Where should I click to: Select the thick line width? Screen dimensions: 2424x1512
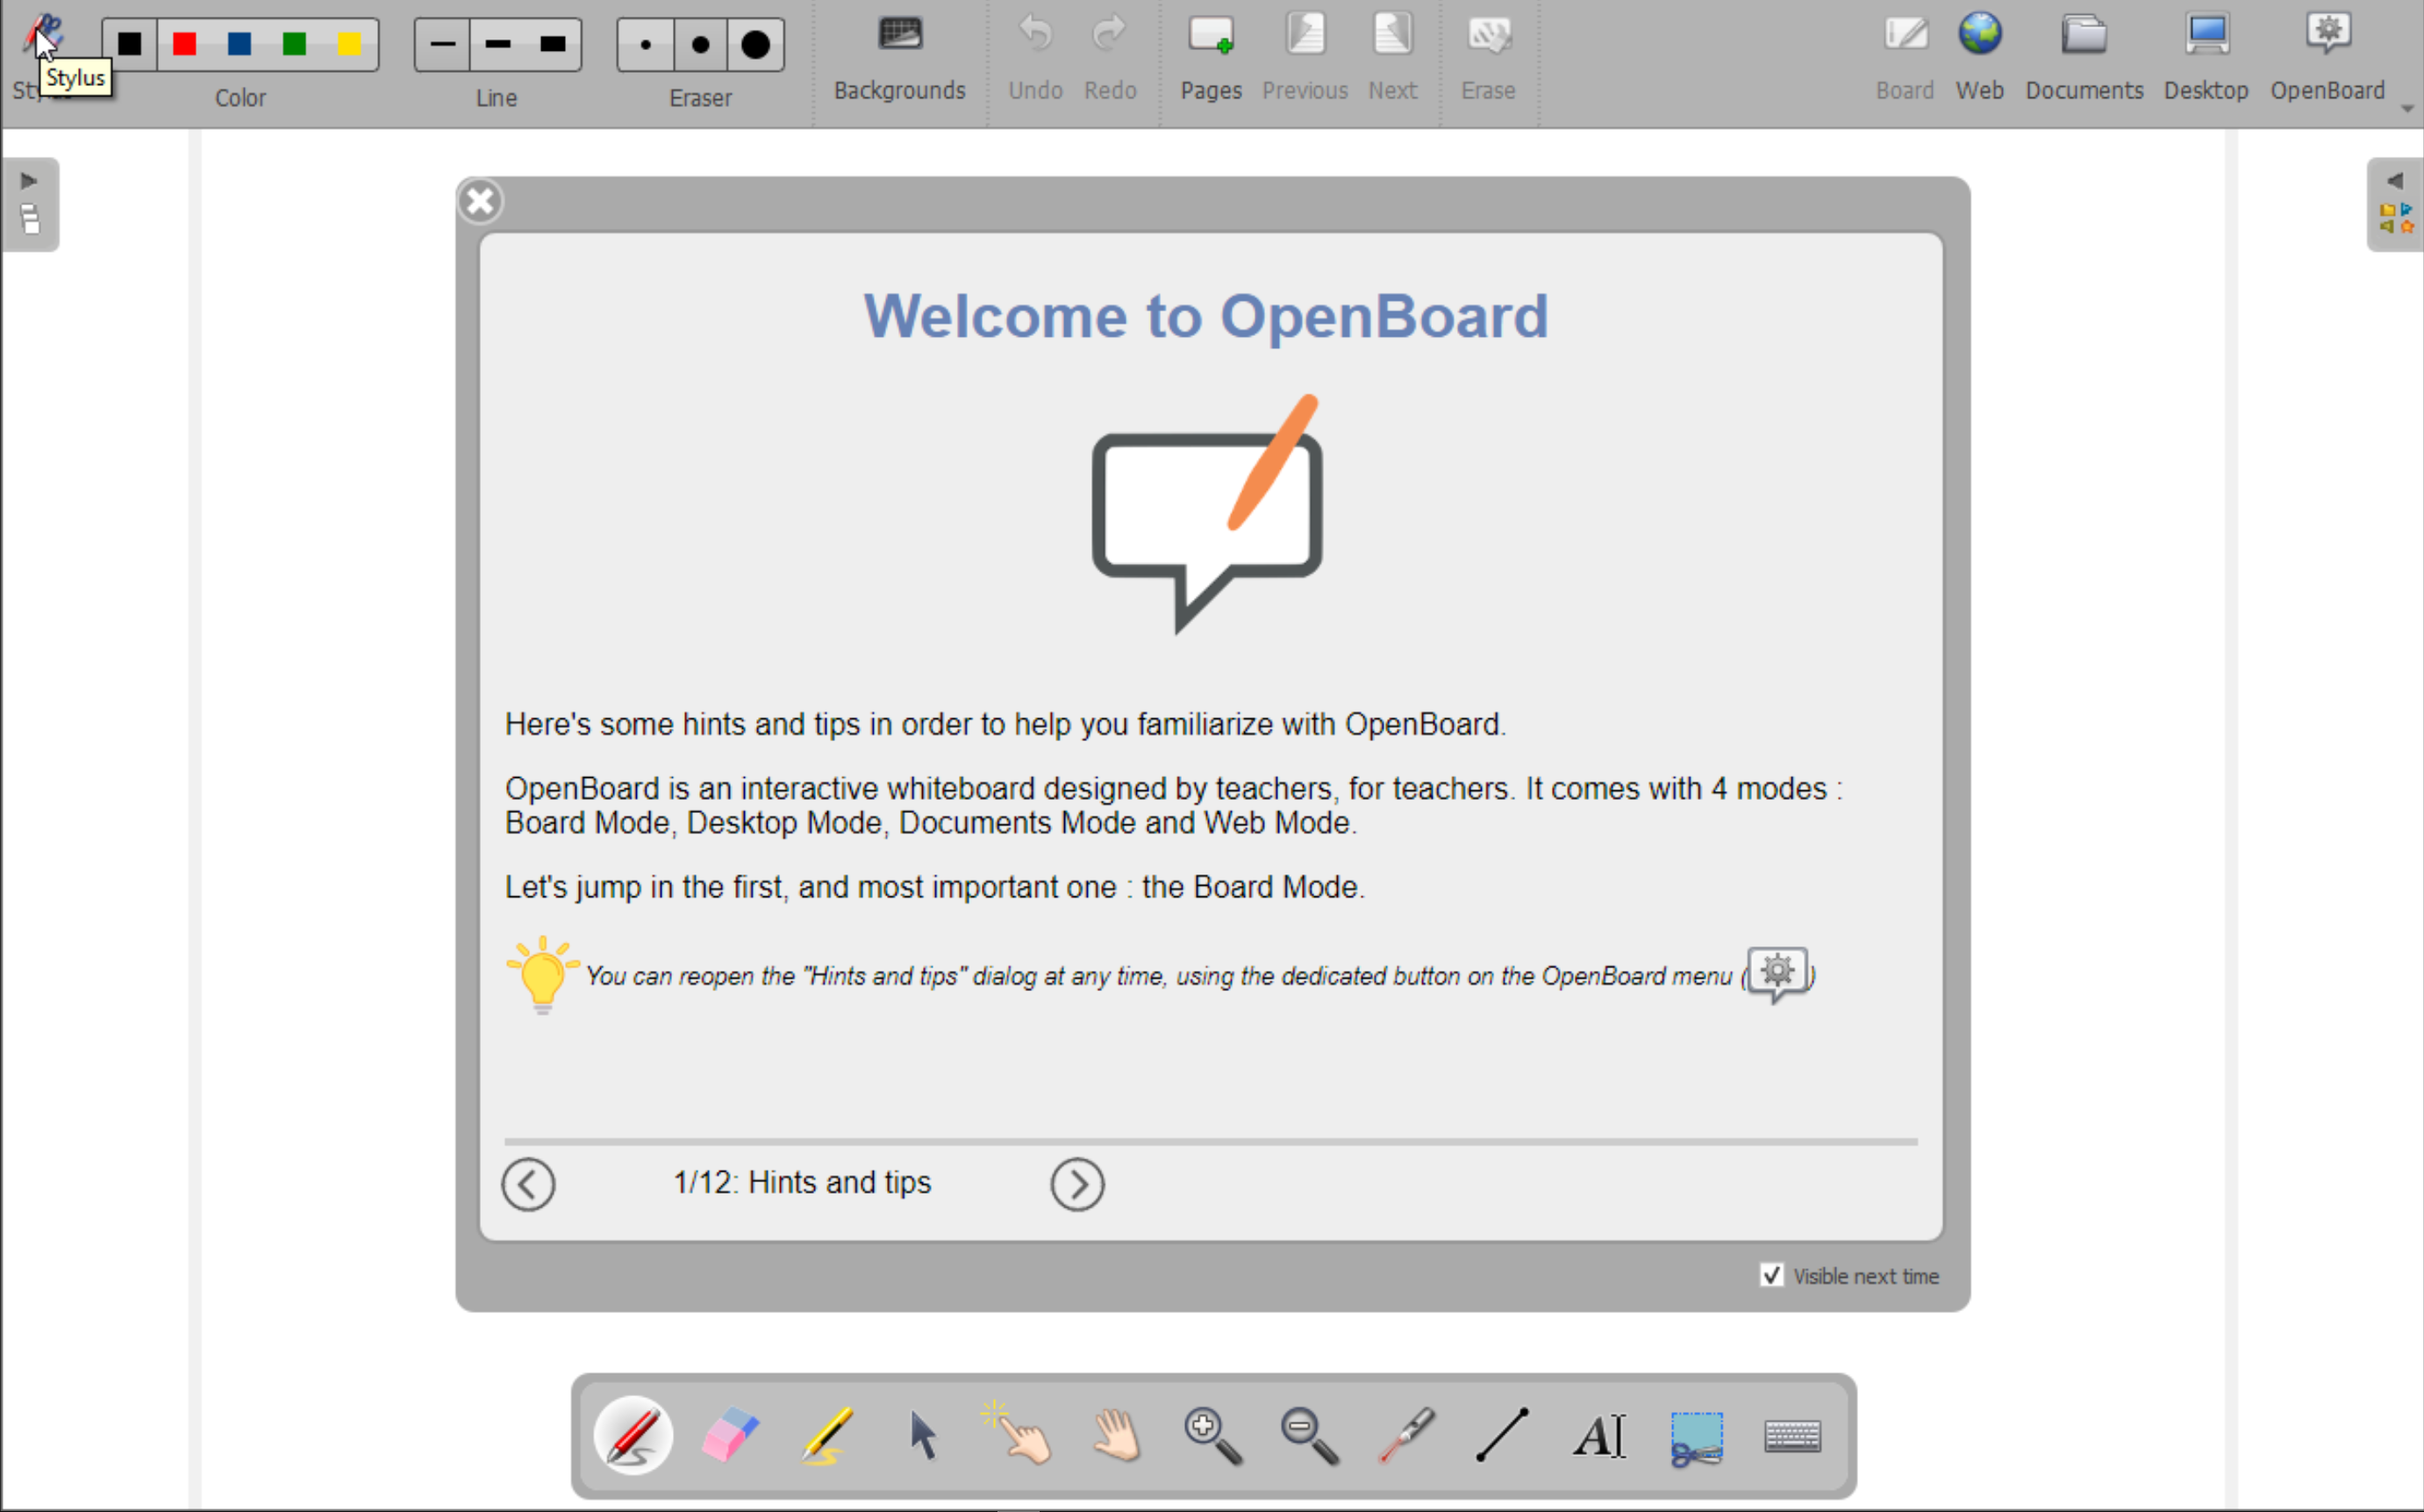(x=553, y=44)
